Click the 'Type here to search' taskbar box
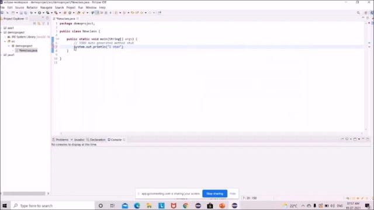This screenshot has height=210, width=374. coord(52,206)
